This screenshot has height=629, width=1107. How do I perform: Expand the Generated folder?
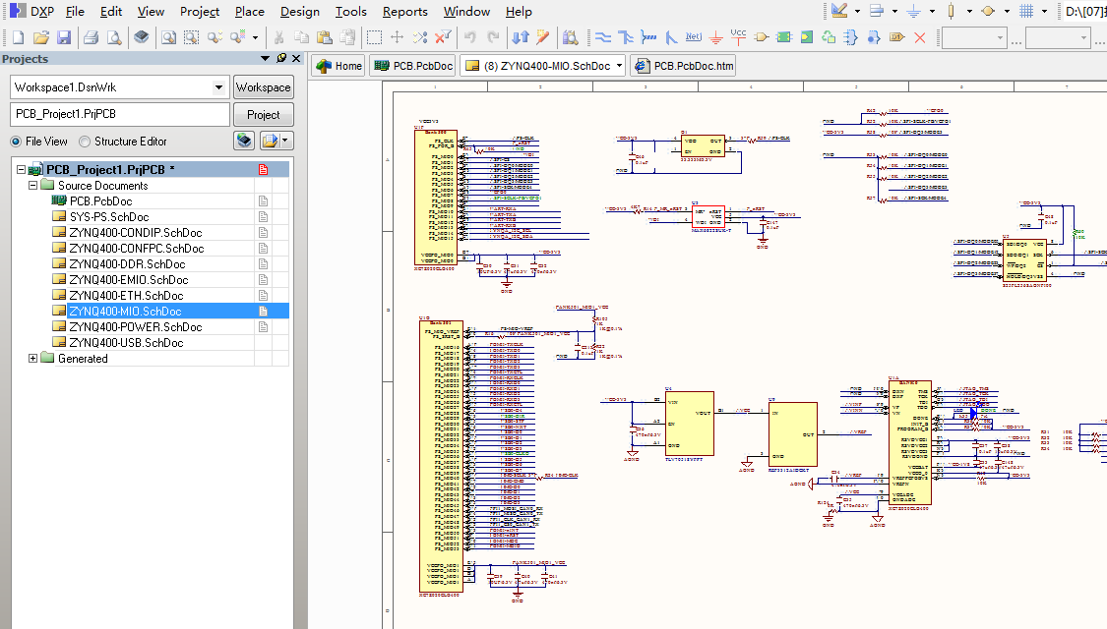[32, 358]
